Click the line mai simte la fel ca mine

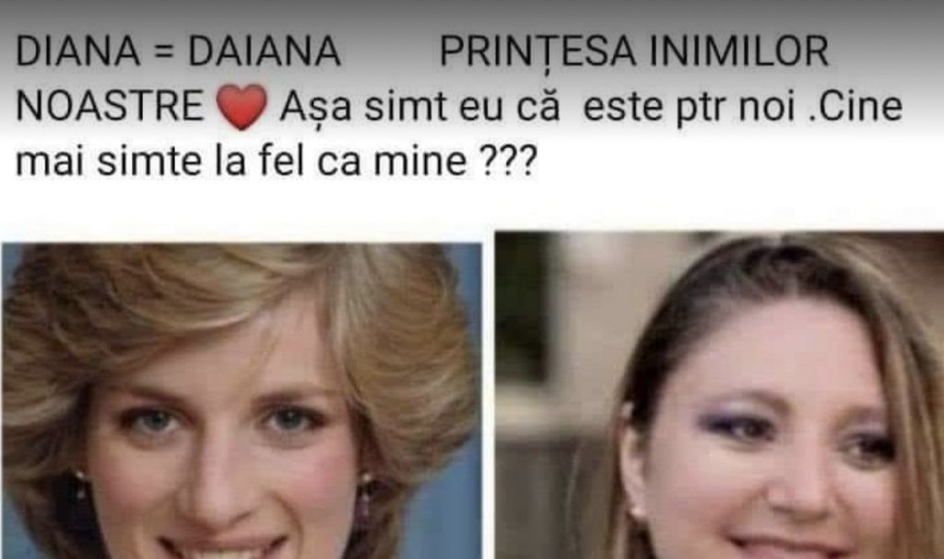[x=241, y=162]
